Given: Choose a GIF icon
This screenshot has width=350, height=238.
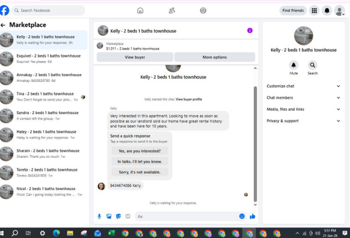Looking at the screenshot, I should [128, 216].
